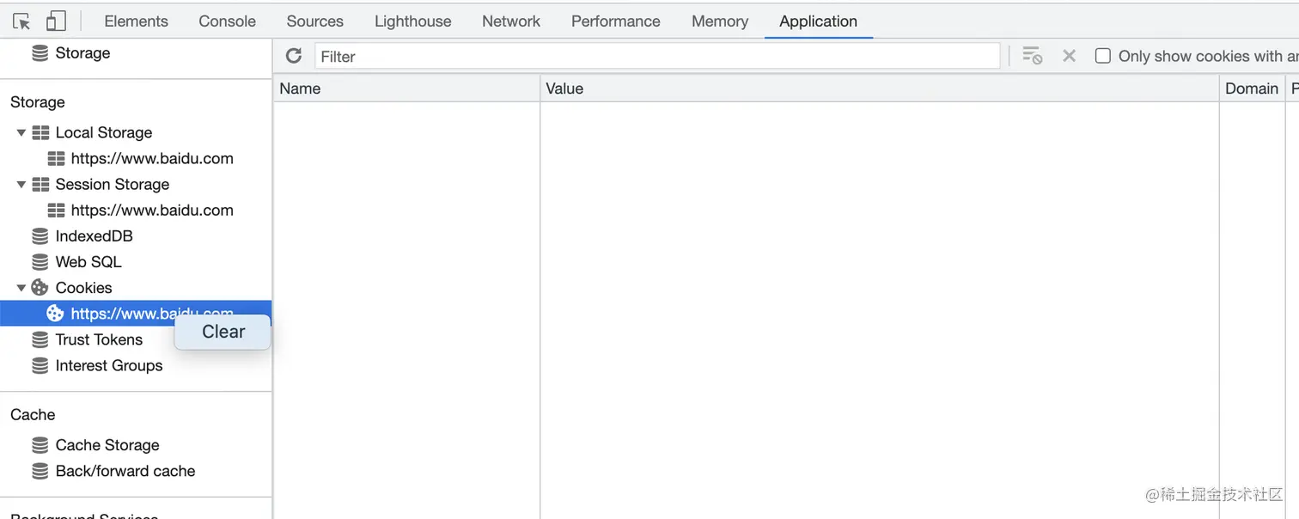Select baidu.com under Local Storage

coord(152,159)
